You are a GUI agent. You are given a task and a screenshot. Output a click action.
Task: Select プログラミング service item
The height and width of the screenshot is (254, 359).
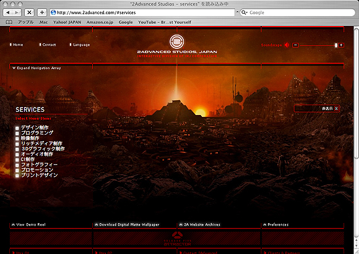(34, 133)
